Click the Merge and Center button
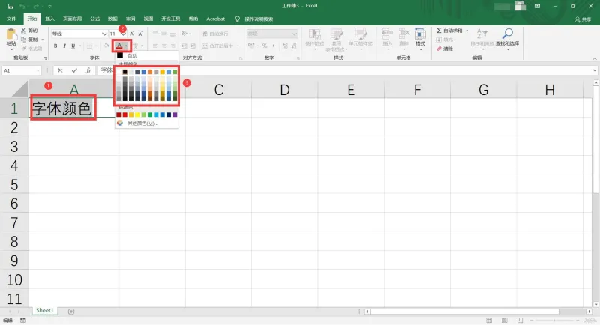The width and height of the screenshot is (600, 325). coord(217,46)
